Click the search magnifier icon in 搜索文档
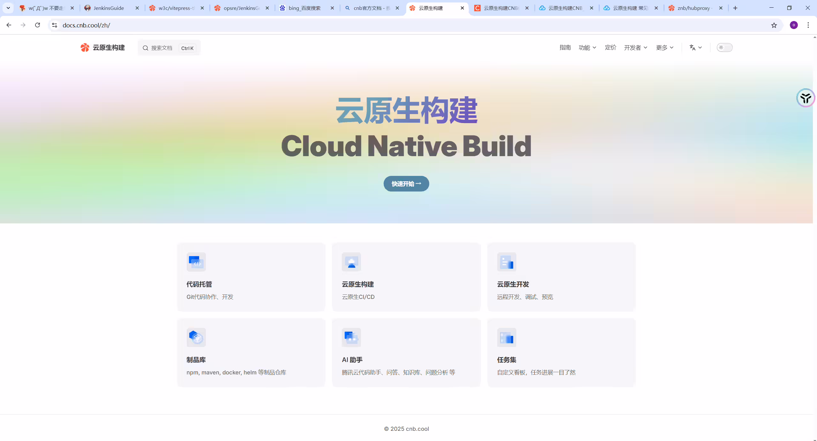Screen dimensions: 817x441 tap(146, 48)
